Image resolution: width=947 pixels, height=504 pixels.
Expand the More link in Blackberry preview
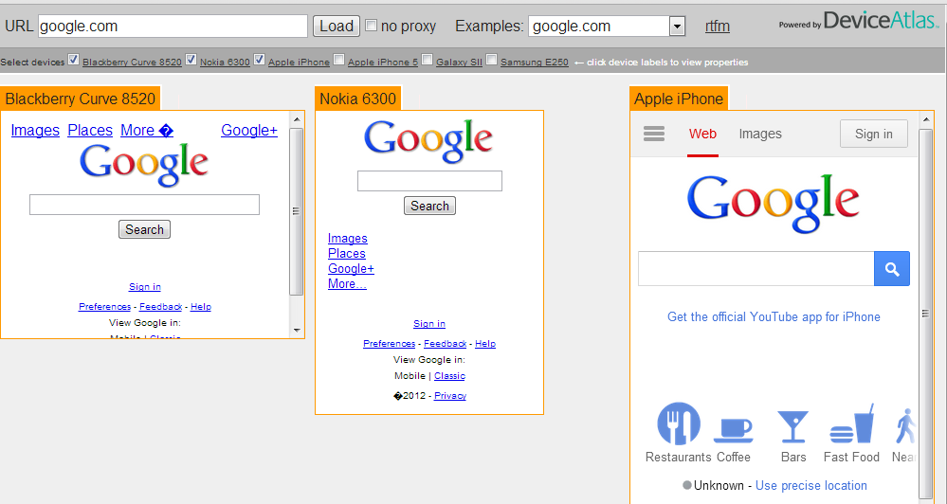(146, 131)
